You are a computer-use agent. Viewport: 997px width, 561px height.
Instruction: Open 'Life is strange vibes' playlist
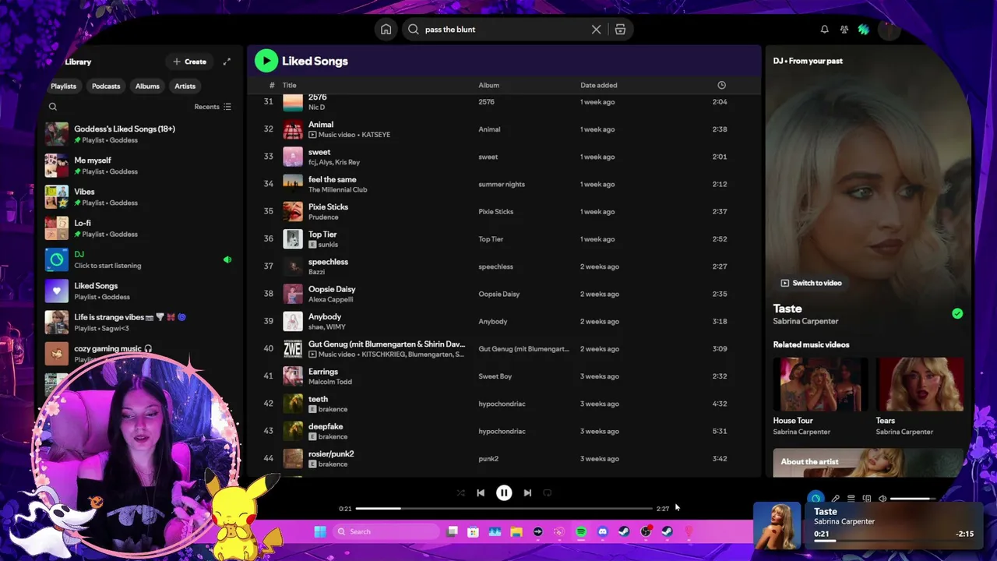(x=140, y=323)
